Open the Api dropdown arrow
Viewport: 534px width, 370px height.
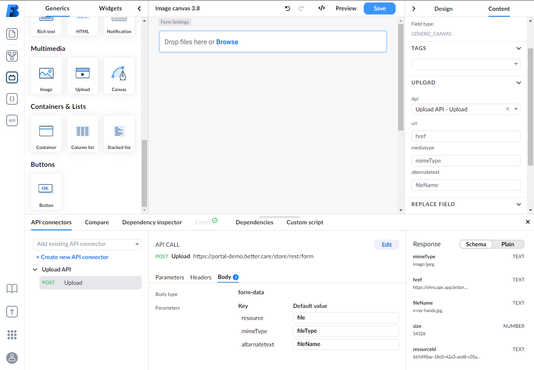coord(516,109)
